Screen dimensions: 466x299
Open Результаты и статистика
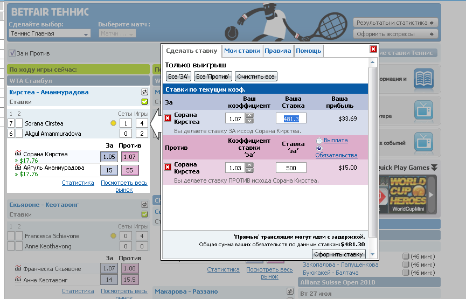click(x=395, y=23)
